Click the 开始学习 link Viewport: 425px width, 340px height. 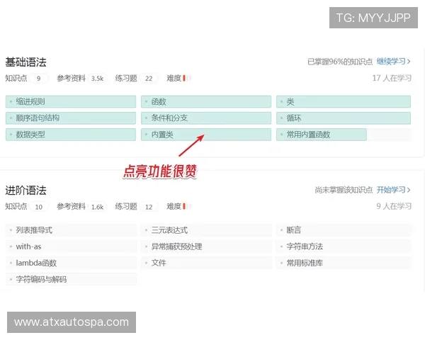tap(391, 190)
